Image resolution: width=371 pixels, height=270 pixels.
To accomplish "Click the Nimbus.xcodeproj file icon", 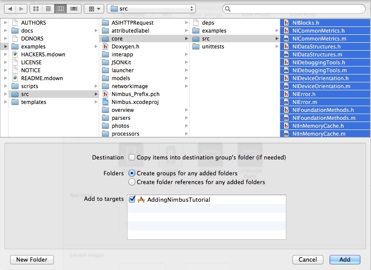I will tap(105, 102).
